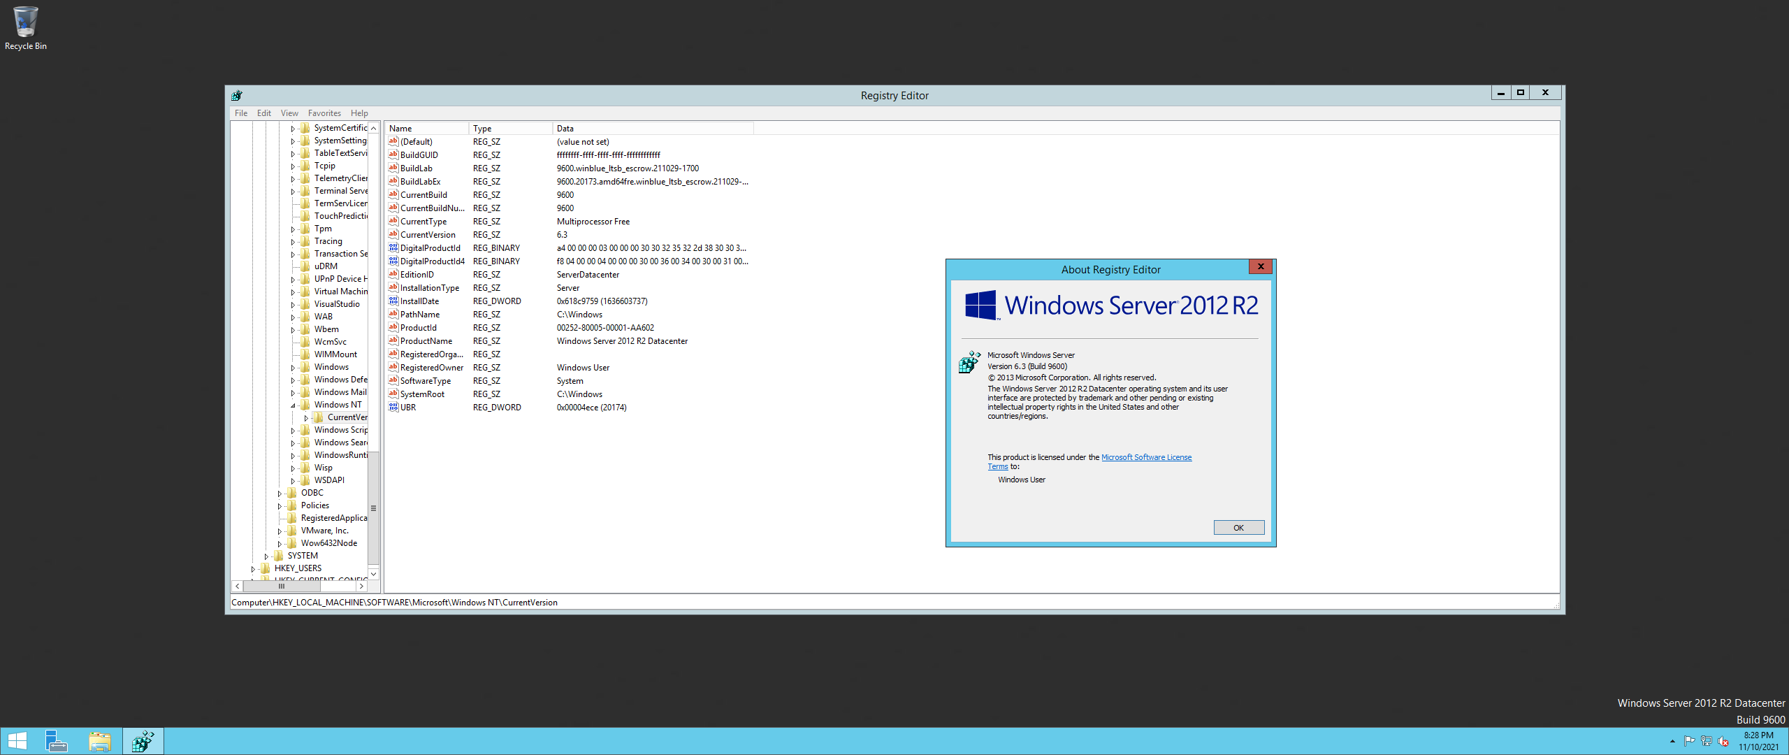Click the UBR DWORD value icon
The width and height of the screenshot is (1789, 755).
(x=393, y=407)
